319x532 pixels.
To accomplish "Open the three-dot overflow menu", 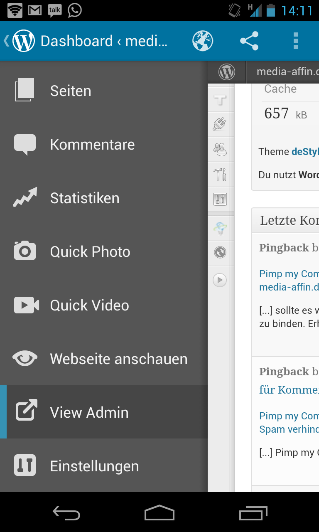I will [x=296, y=41].
